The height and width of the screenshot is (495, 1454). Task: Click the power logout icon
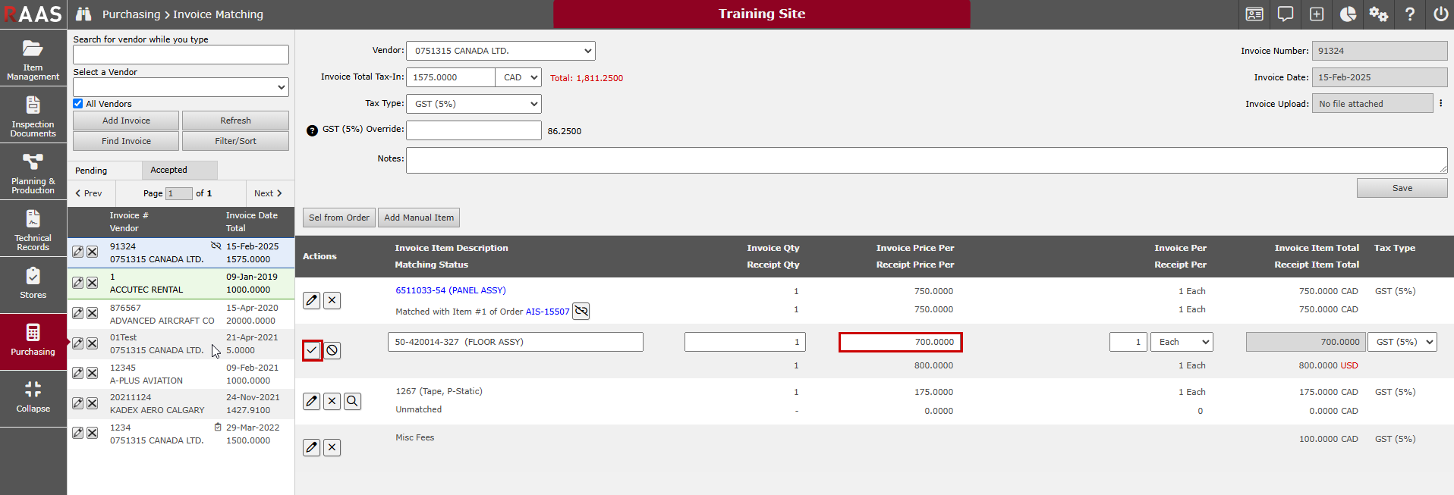pyautogui.click(x=1440, y=14)
